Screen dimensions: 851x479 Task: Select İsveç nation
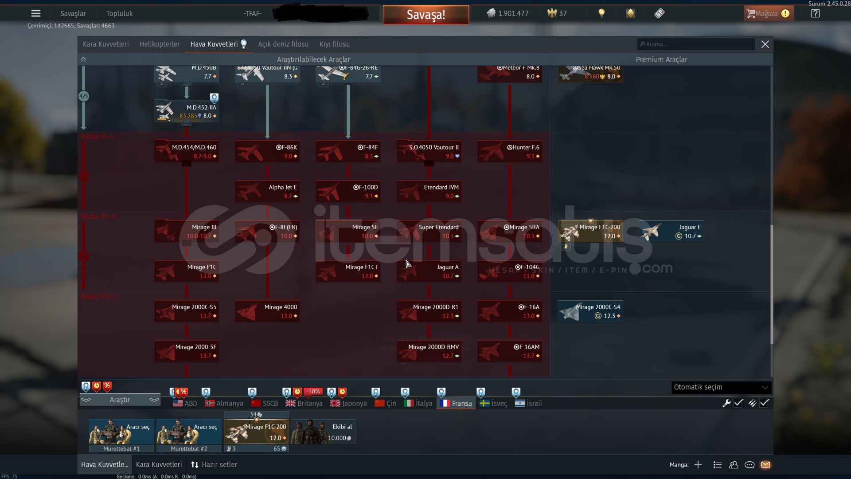point(493,403)
